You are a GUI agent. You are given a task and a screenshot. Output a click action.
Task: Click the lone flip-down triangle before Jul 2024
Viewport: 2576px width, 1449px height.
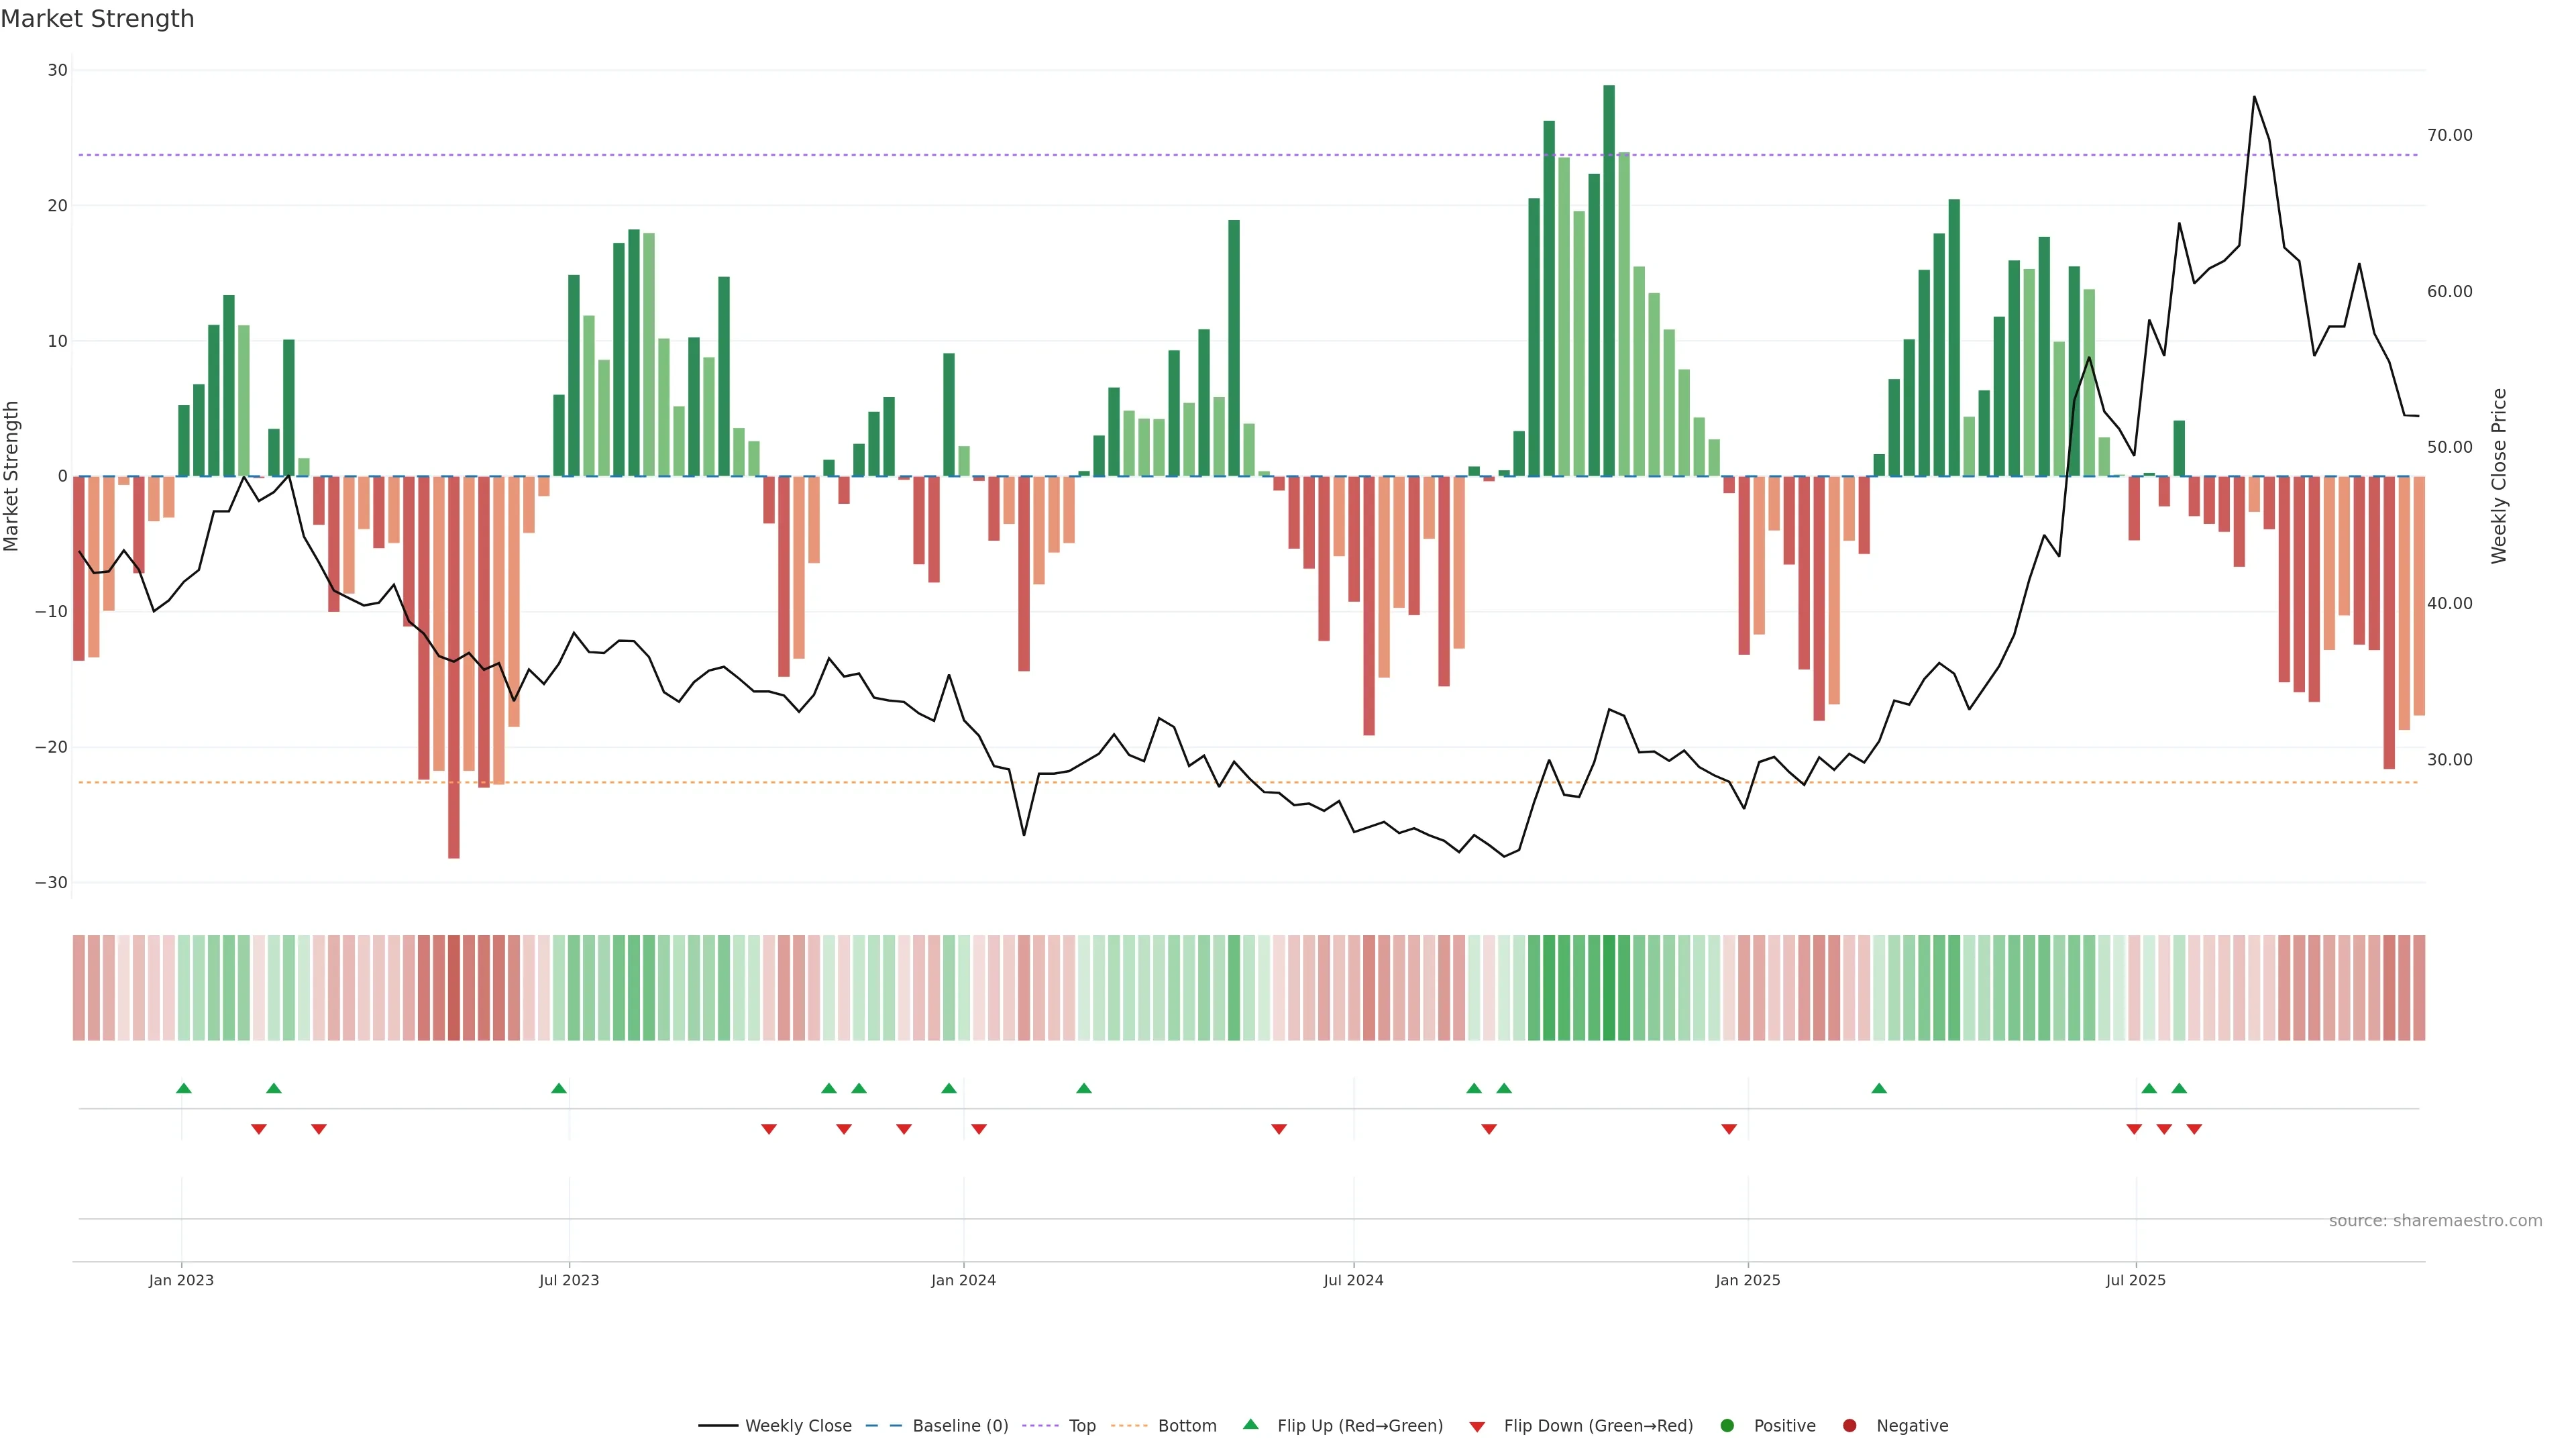1279,1129
